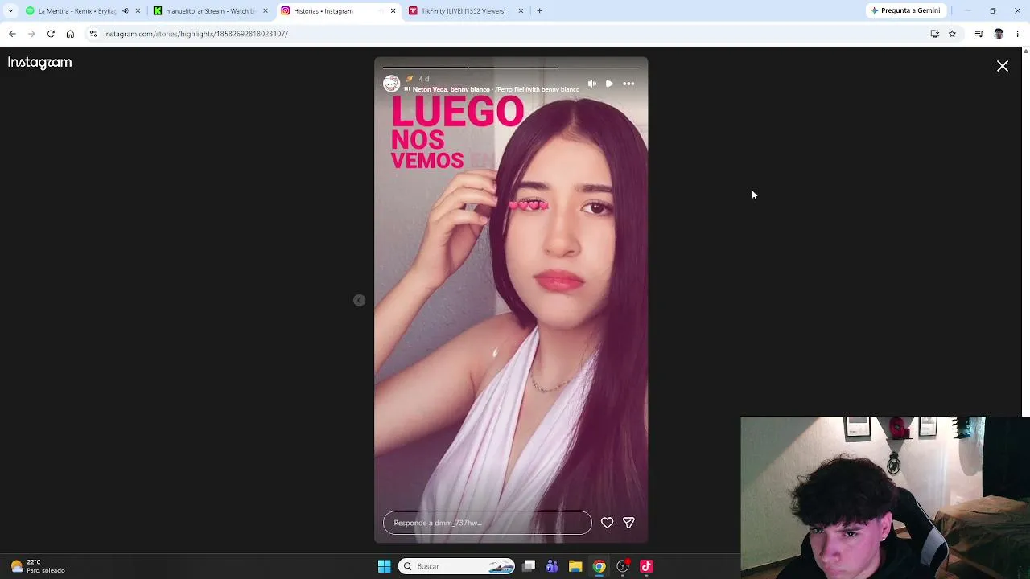Close the TikFinity LIVE tab

click(521, 11)
